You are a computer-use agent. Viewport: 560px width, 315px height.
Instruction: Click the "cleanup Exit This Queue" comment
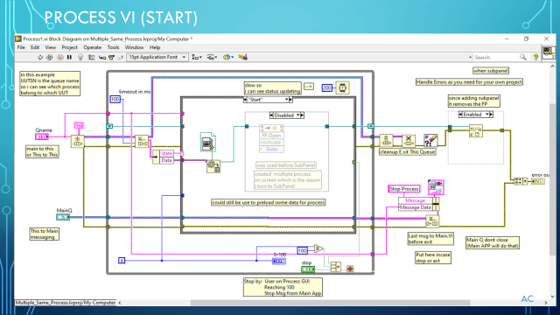(408, 151)
